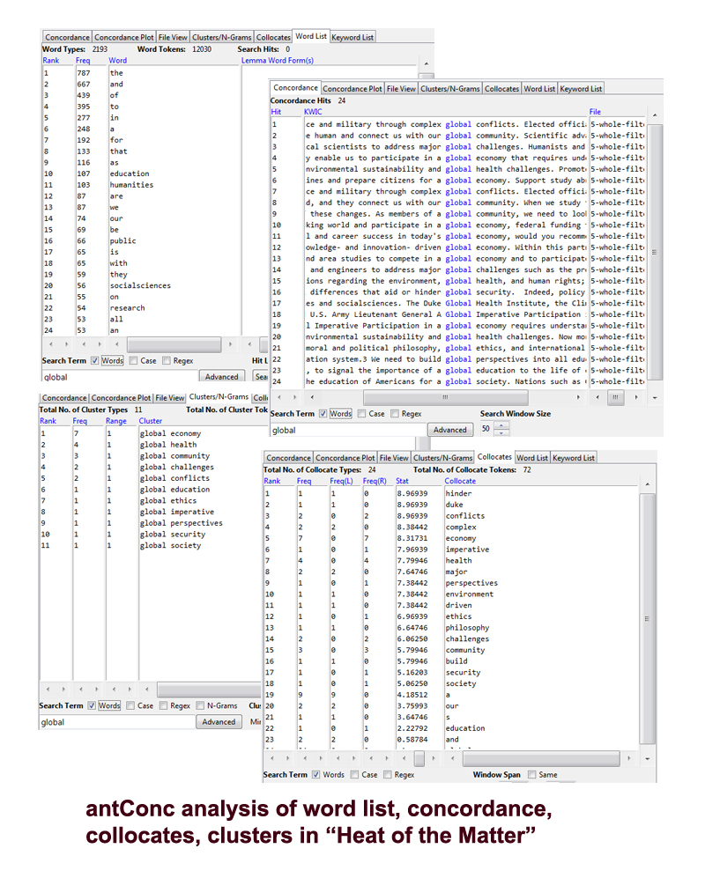Image resolution: width=705 pixels, height=878 pixels.
Task: Toggle Words checkbox in Collocates window
Action: coord(316,774)
